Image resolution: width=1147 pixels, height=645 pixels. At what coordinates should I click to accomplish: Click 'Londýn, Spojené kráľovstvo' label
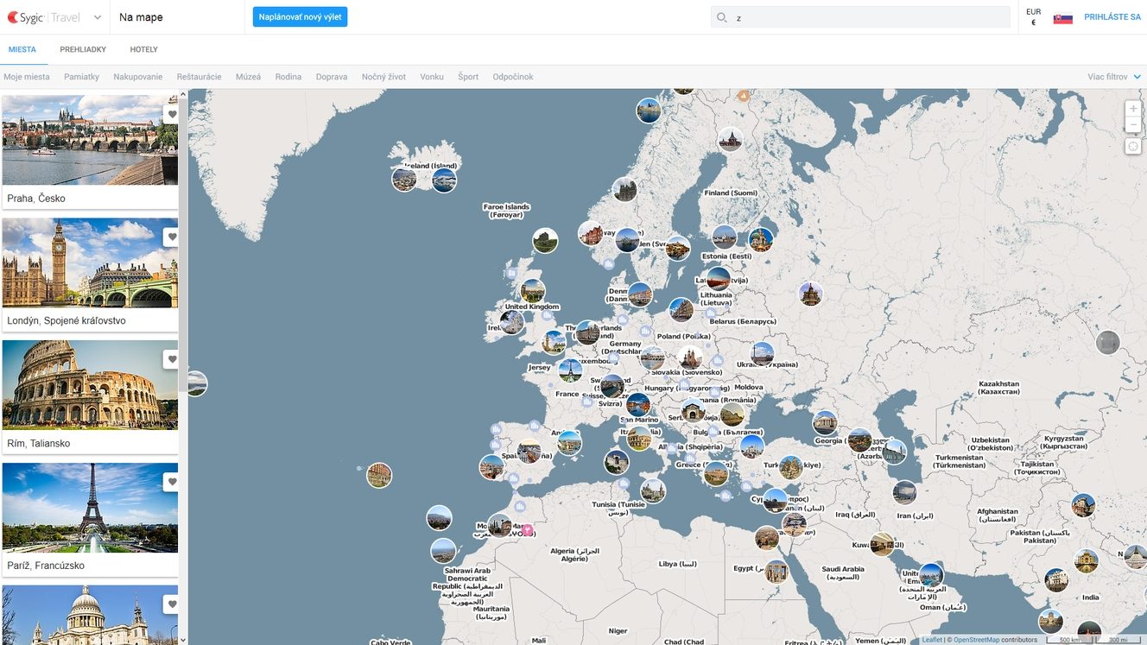67,320
